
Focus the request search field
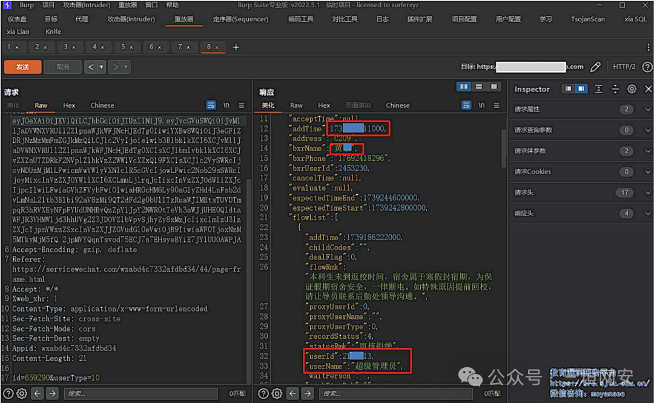[140, 393]
